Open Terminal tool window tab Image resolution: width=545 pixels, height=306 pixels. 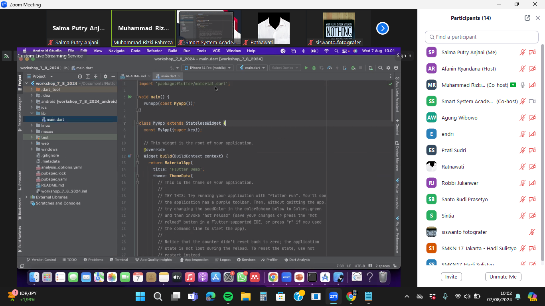(x=119, y=260)
